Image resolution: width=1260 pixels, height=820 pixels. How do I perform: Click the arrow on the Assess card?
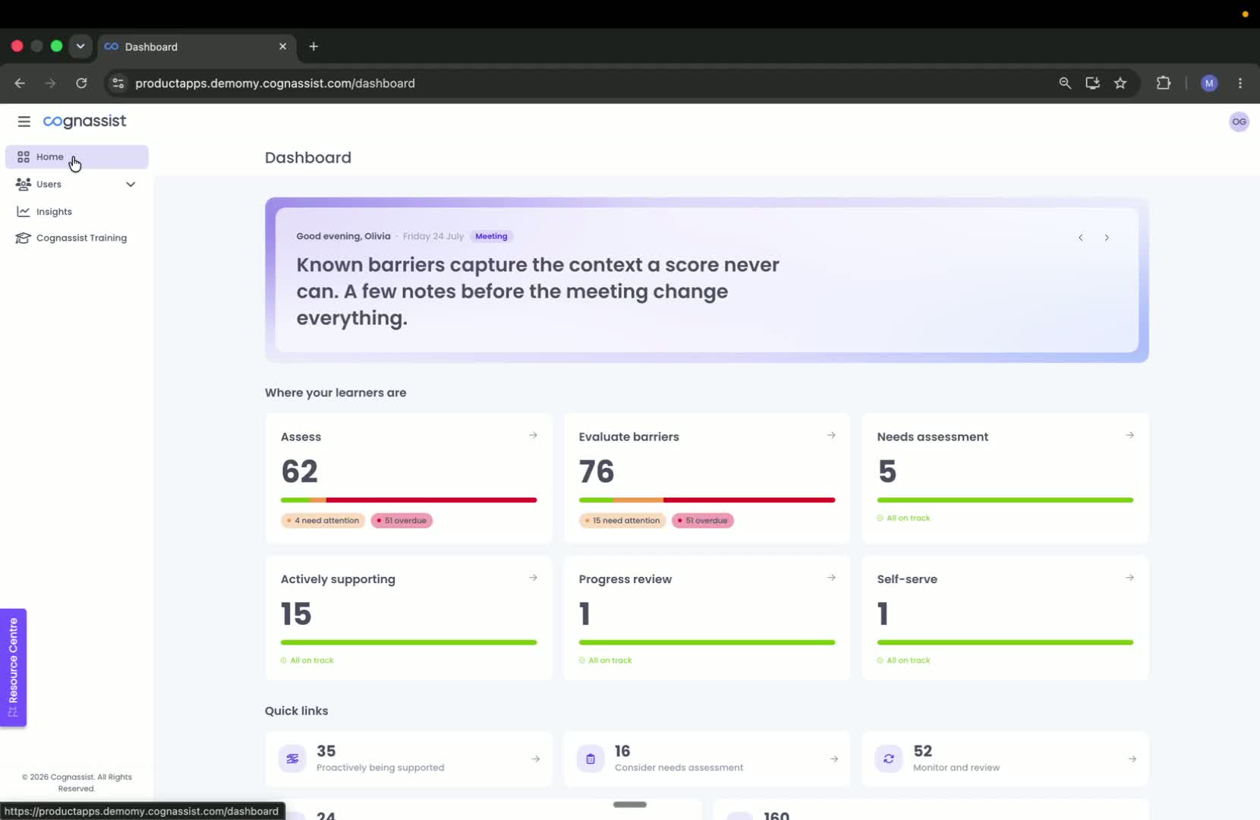click(x=533, y=435)
